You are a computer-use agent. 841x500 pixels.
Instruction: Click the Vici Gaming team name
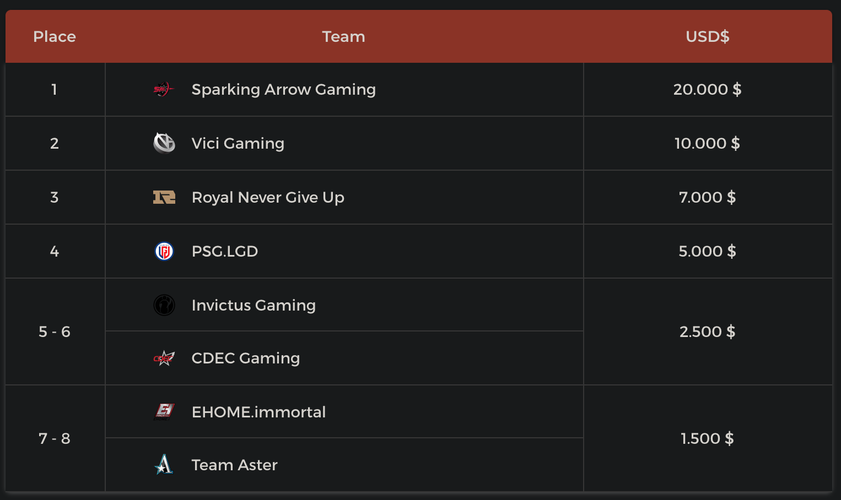coord(238,143)
